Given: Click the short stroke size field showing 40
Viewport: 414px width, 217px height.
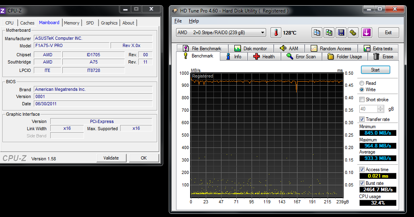Looking at the screenshot, I should [x=369, y=109].
